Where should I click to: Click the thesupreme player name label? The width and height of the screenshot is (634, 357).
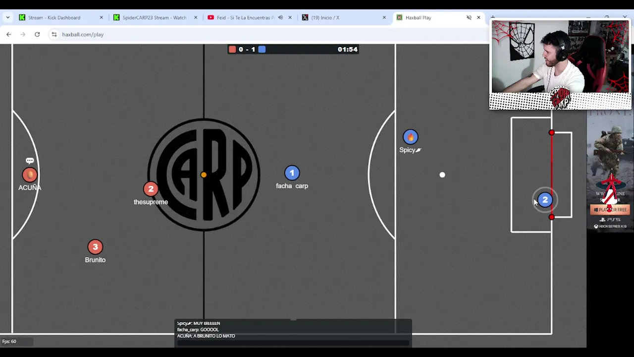point(151,202)
